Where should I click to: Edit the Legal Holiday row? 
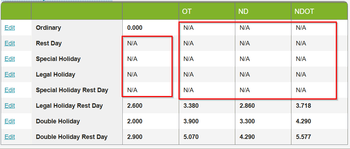pyautogui.click(x=10, y=74)
